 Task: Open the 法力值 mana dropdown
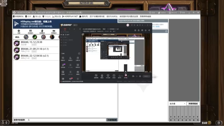tap(177, 104)
